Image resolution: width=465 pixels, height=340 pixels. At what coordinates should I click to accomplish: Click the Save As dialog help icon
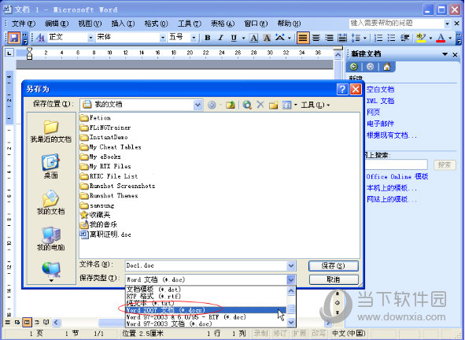click(x=342, y=89)
